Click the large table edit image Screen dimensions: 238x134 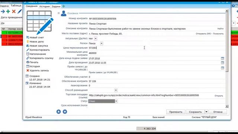[40, 22]
